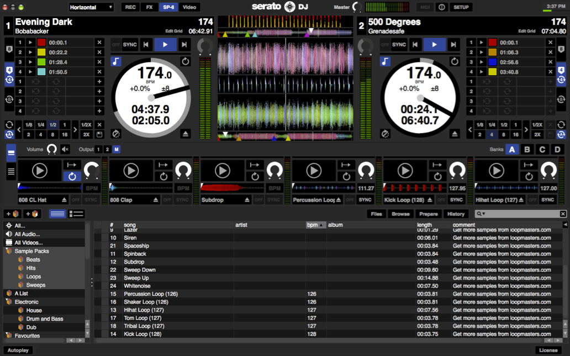Toggle keylock music note on deck 2
This screenshot has width=570, height=356.
385,61
